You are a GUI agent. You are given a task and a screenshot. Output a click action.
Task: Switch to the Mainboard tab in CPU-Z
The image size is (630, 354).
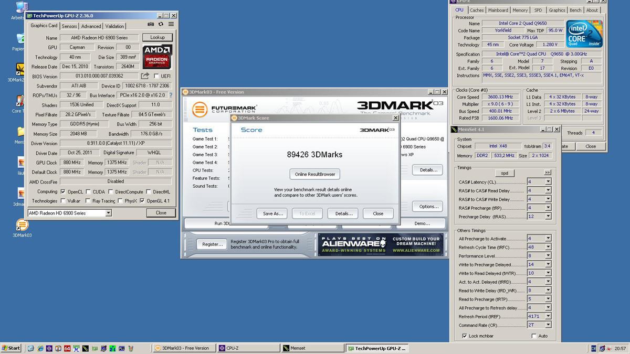pyautogui.click(x=498, y=10)
